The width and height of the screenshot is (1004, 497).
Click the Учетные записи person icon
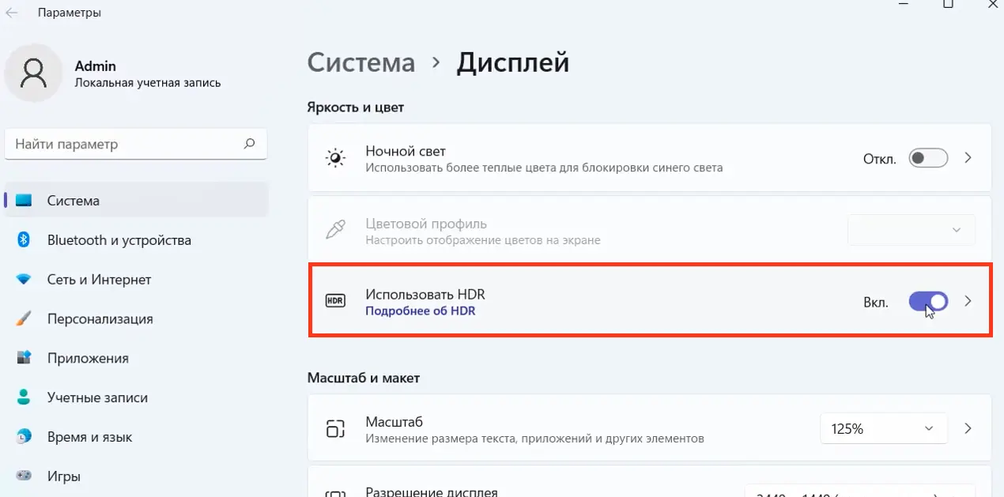[24, 397]
